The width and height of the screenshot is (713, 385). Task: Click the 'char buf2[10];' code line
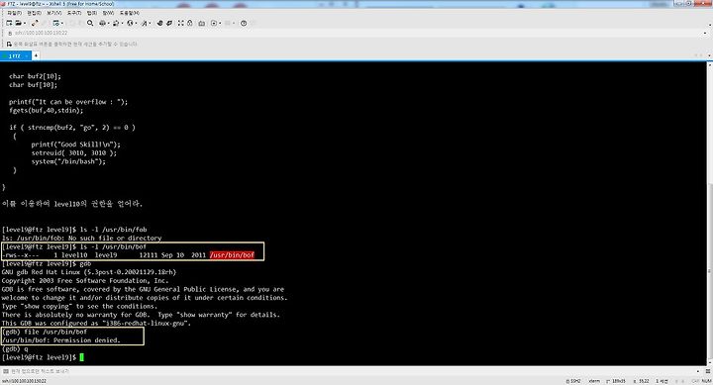tap(35, 76)
